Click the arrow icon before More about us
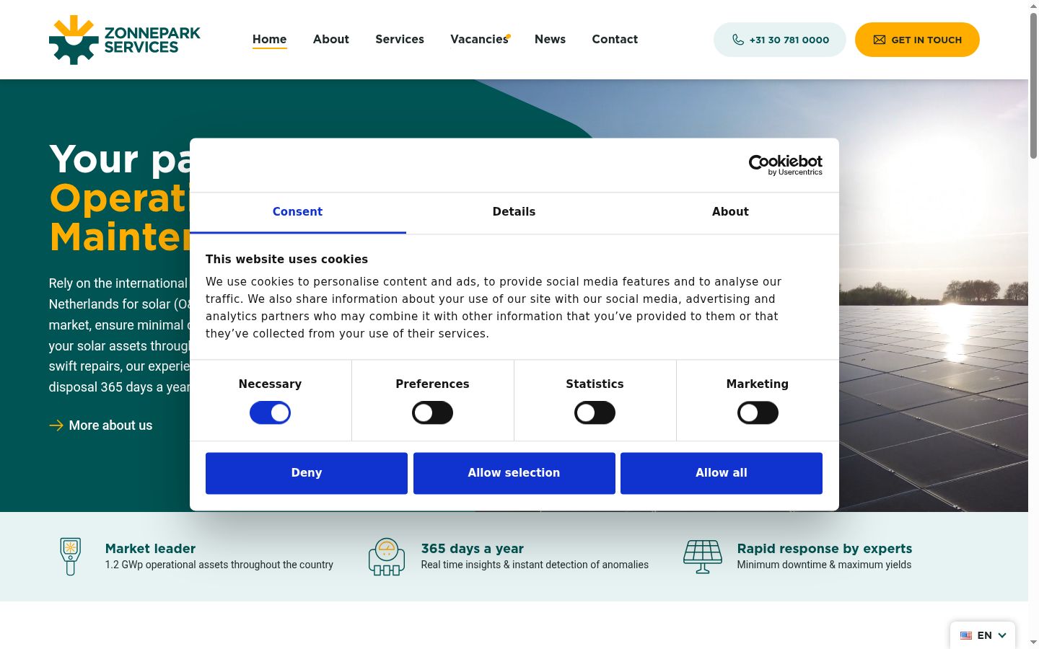 tap(56, 425)
